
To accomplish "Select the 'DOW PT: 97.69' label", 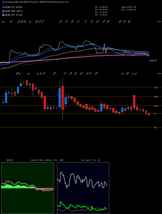I will [x=13, y=15].
